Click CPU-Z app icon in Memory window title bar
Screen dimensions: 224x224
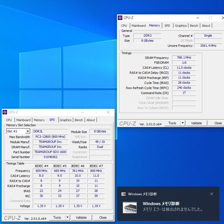click(x=120, y=18)
